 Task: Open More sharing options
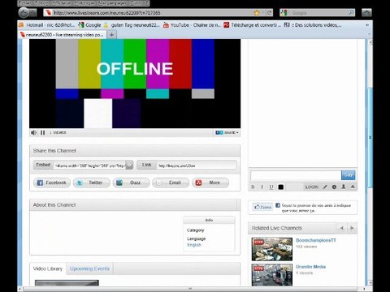(x=210, y=182)
